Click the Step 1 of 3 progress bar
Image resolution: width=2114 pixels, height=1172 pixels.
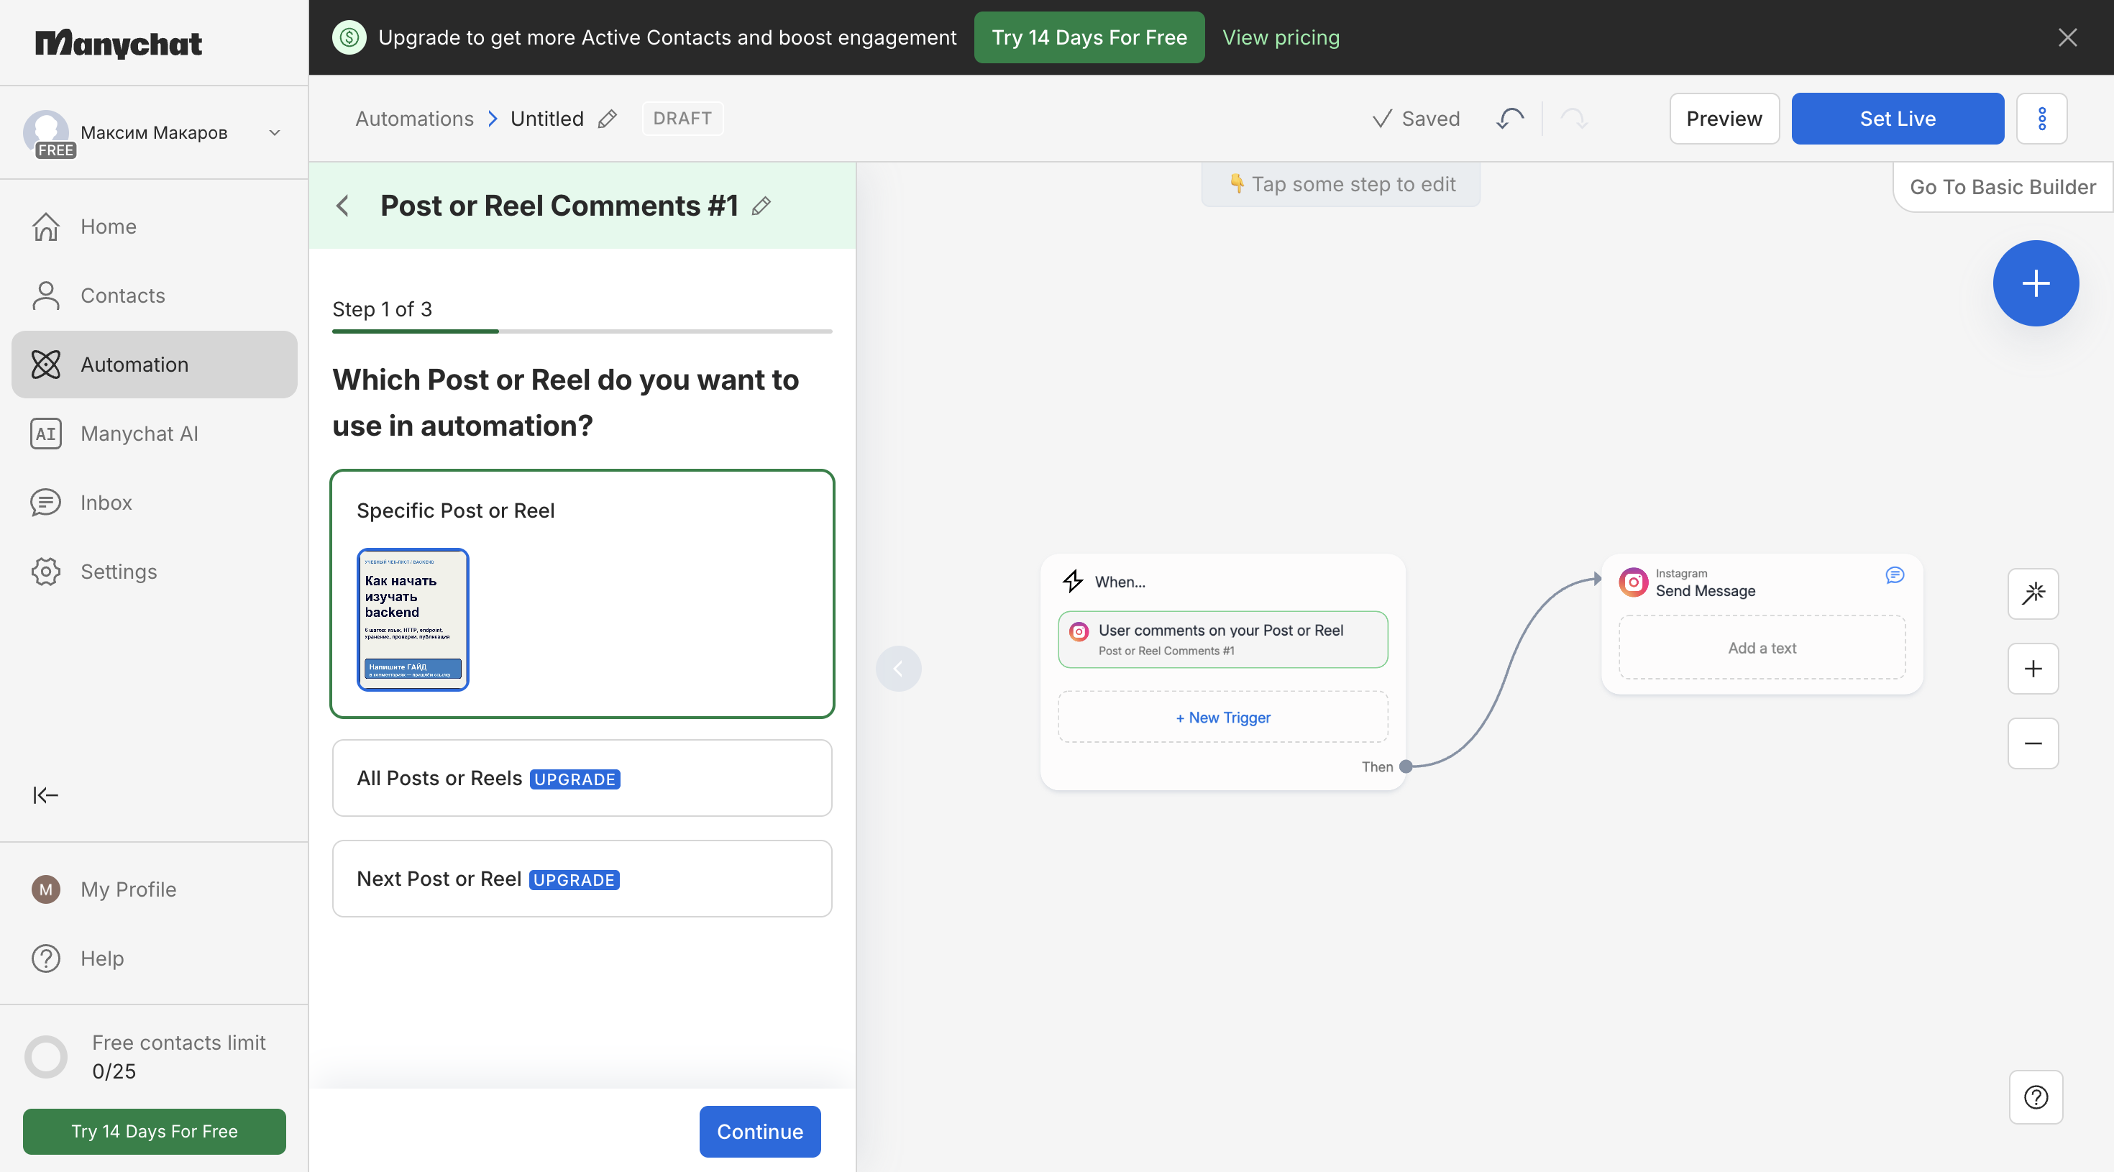tap(582, 331)
